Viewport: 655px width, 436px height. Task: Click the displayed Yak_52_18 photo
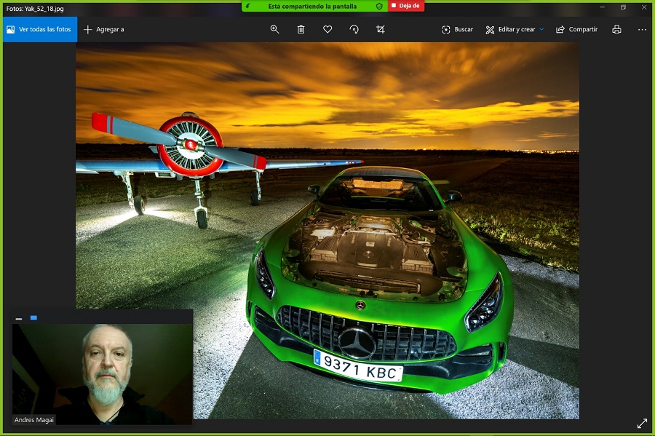[327, 230]
